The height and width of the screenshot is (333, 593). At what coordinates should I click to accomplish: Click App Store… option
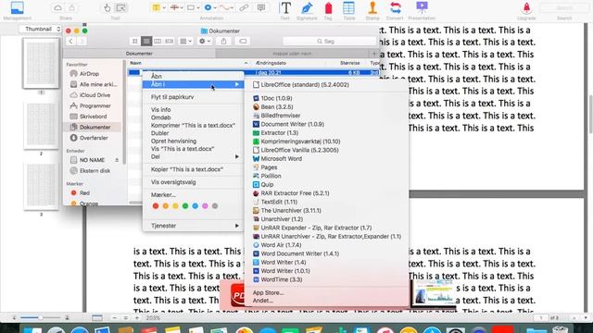268,292
